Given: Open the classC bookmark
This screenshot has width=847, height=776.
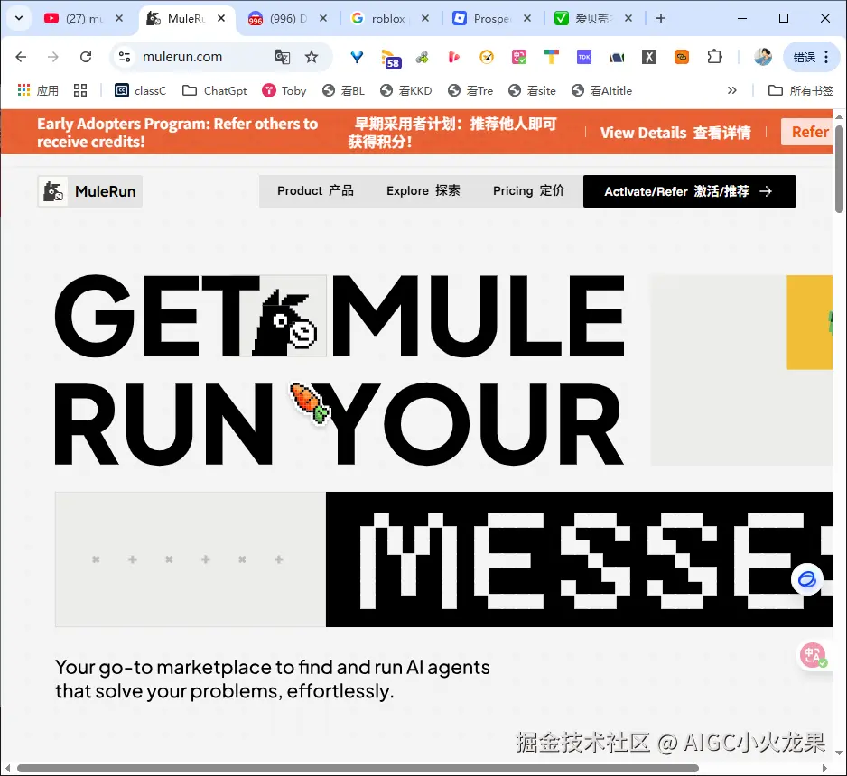Looking at the screenshot, I should [x=141, y=90].
